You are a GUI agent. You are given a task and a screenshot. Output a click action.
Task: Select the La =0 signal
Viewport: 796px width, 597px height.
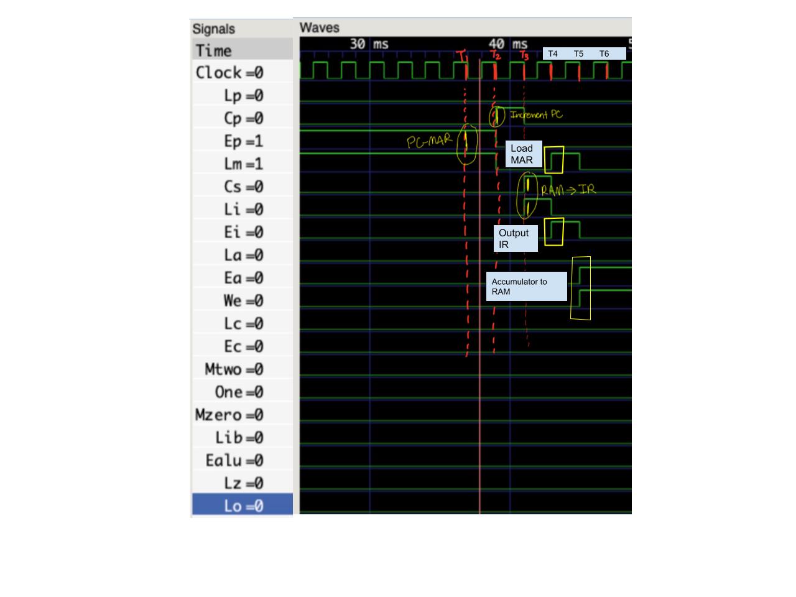(x=243, y=255)
